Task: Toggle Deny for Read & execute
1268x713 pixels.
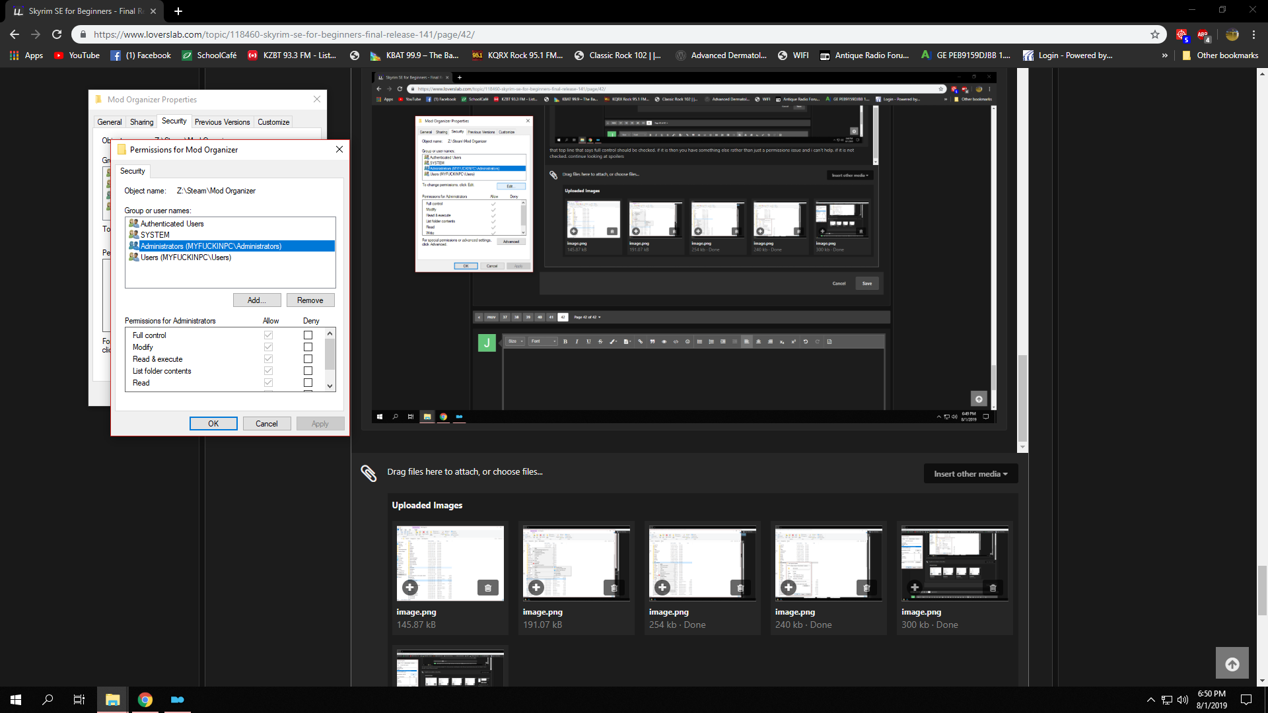Action: coord(308,359)
